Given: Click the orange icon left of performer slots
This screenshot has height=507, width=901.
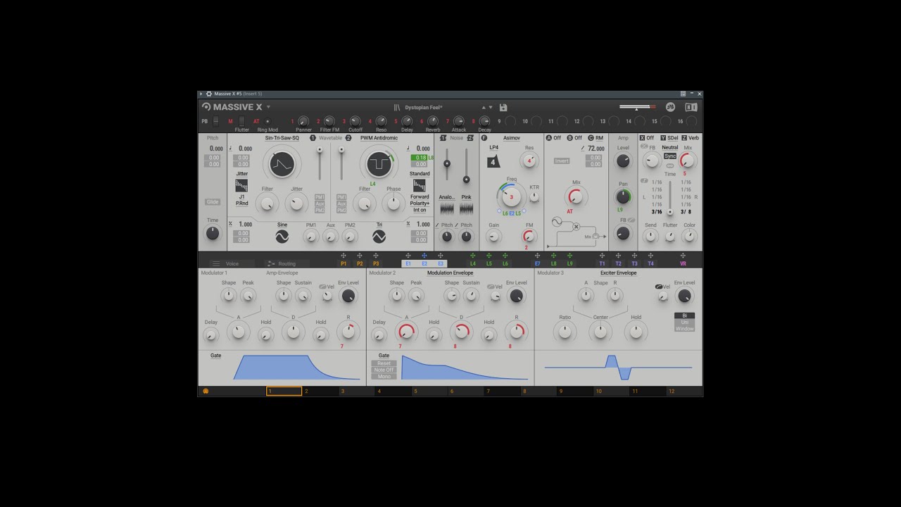Looking at the screenshot, I should (206, 391).
